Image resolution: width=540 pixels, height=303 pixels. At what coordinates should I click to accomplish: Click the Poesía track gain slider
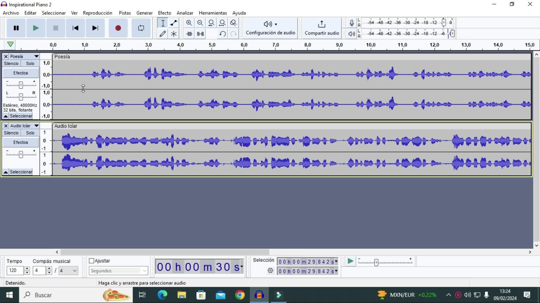coord(21,85)
